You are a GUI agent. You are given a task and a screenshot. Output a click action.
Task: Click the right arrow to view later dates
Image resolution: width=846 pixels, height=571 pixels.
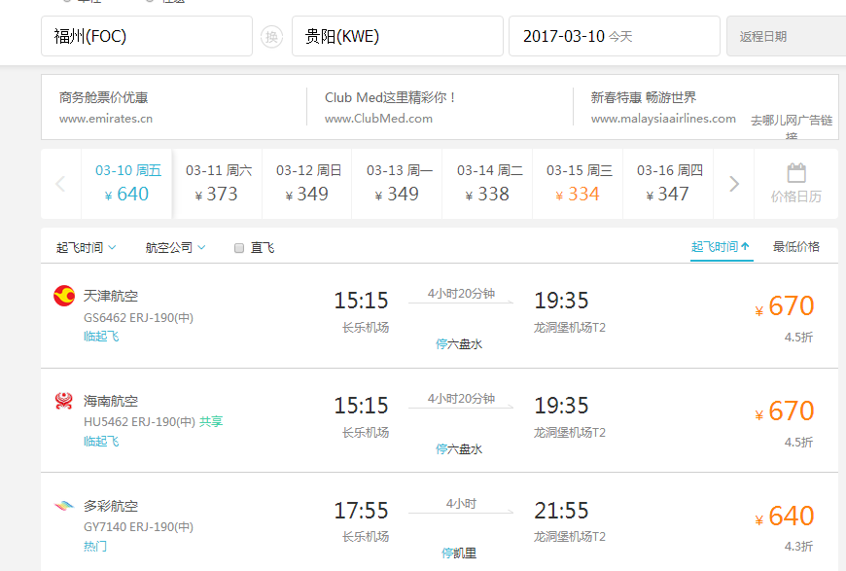click(x=733, y=183)
